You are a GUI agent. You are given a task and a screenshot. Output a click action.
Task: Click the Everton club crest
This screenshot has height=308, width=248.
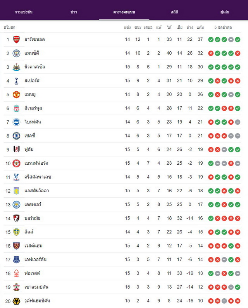coord(16,259)
